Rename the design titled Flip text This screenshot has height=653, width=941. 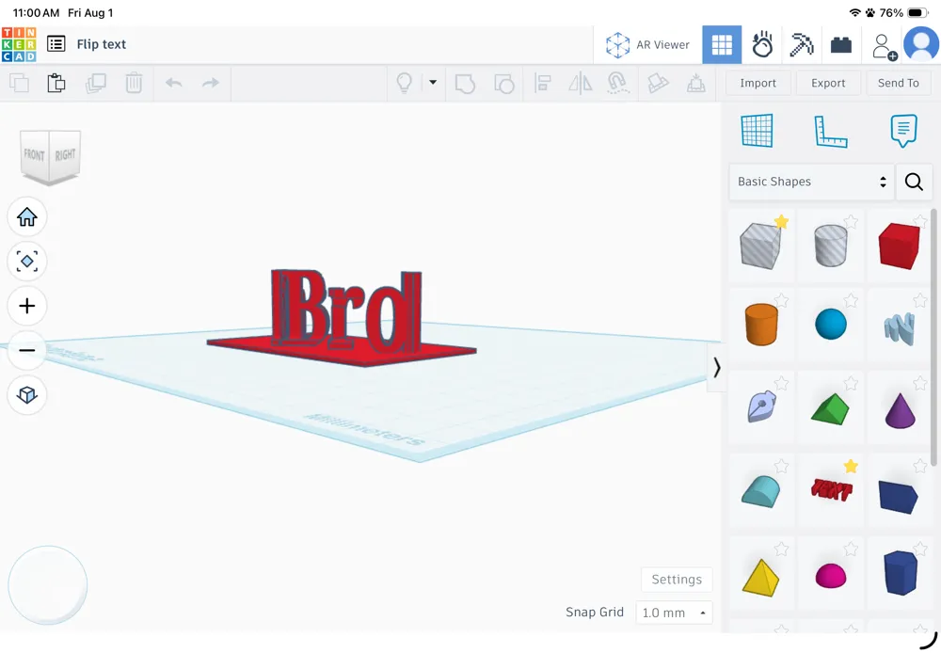(x=102, y=44)
